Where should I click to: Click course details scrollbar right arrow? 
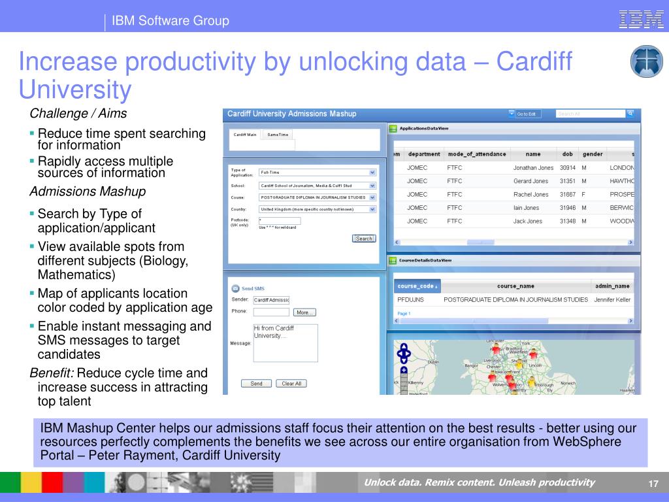630,320
